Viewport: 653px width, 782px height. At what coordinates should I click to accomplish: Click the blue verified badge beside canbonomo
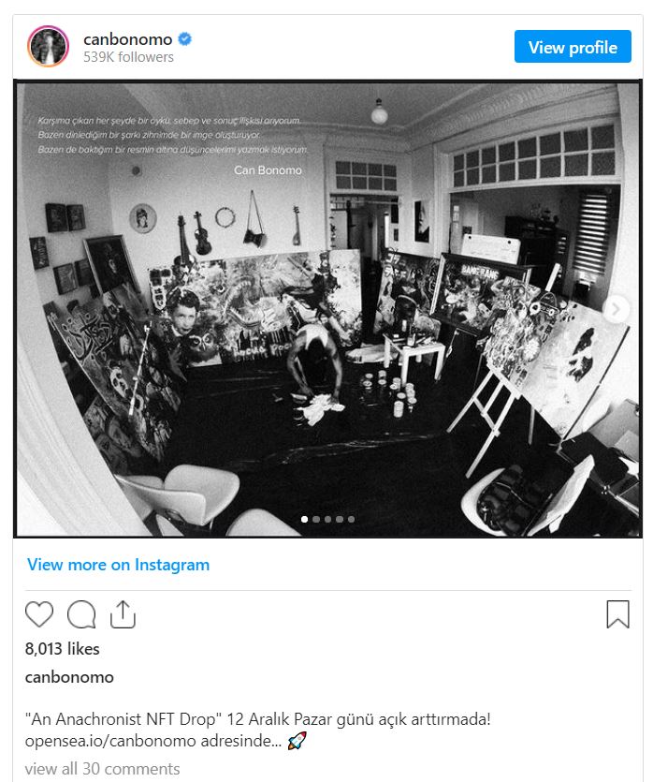[185, 39]
